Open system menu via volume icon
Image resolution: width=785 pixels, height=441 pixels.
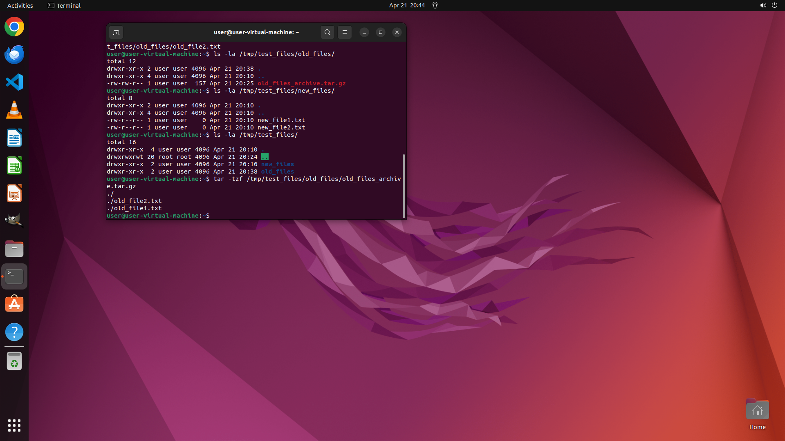point(763,5)
